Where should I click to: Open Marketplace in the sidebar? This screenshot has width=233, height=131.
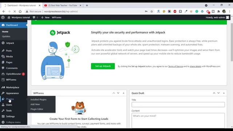tap(13, 87)
